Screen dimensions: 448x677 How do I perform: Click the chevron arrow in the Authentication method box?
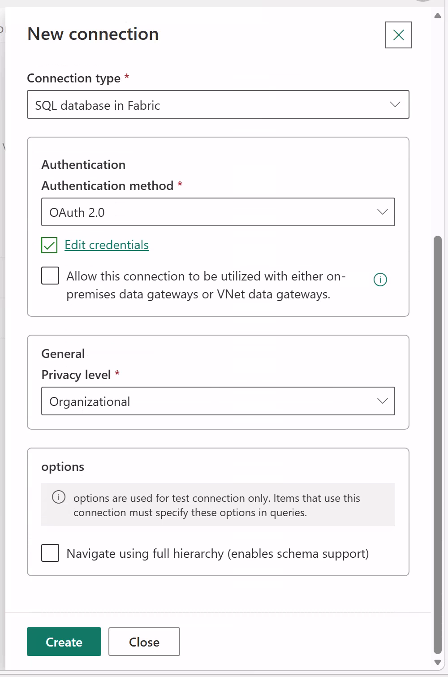tap(382, 212)
